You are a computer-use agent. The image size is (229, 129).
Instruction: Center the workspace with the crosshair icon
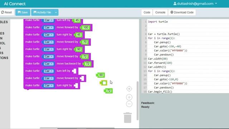[x=129, y=89]
